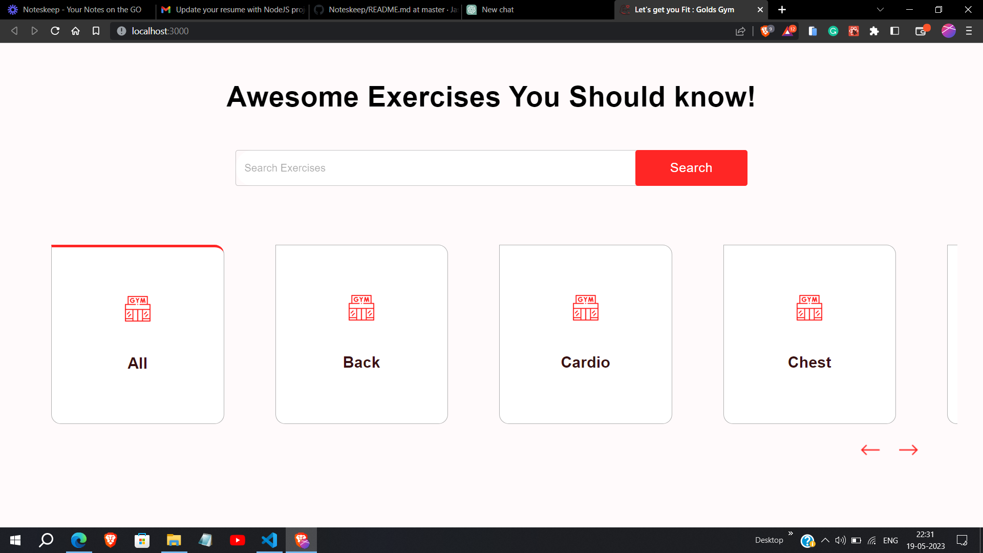Expand hidden taskbar items in system tray
The image size is (983, 553).
tap(824, 540)
